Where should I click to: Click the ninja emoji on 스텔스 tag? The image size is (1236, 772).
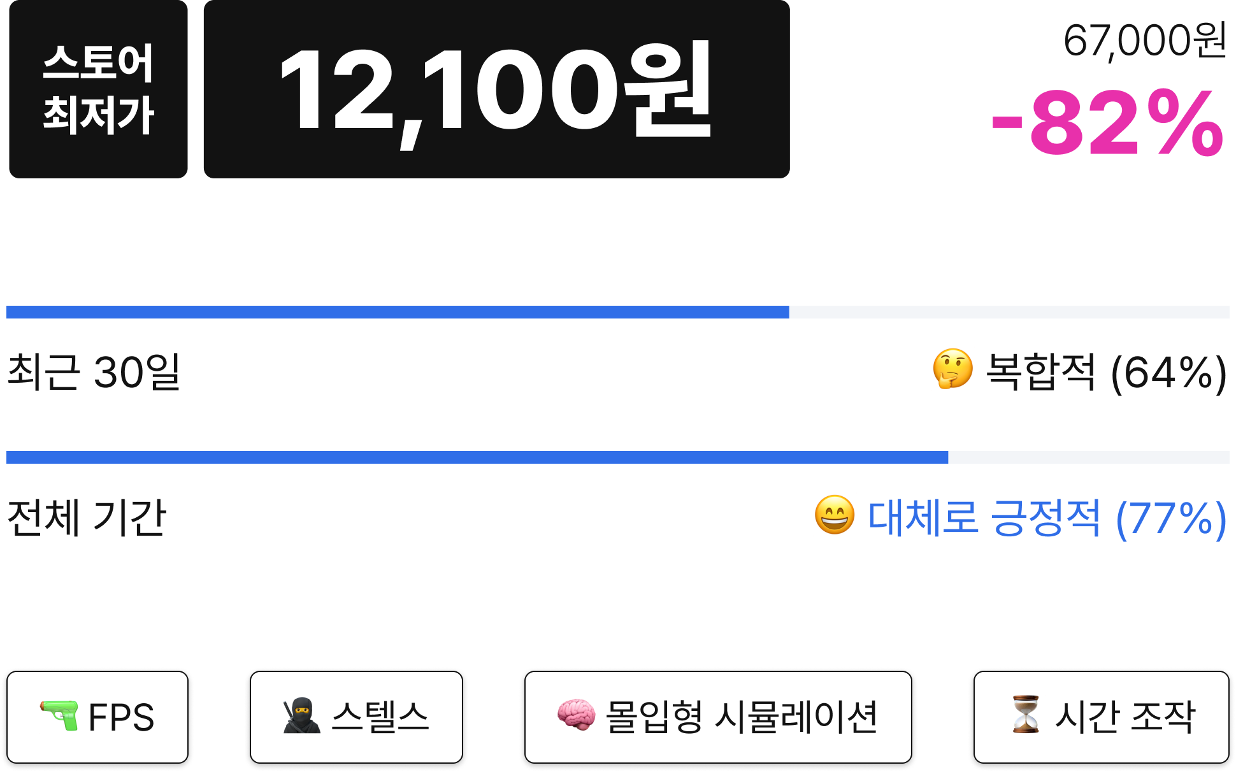pos(302,716)
